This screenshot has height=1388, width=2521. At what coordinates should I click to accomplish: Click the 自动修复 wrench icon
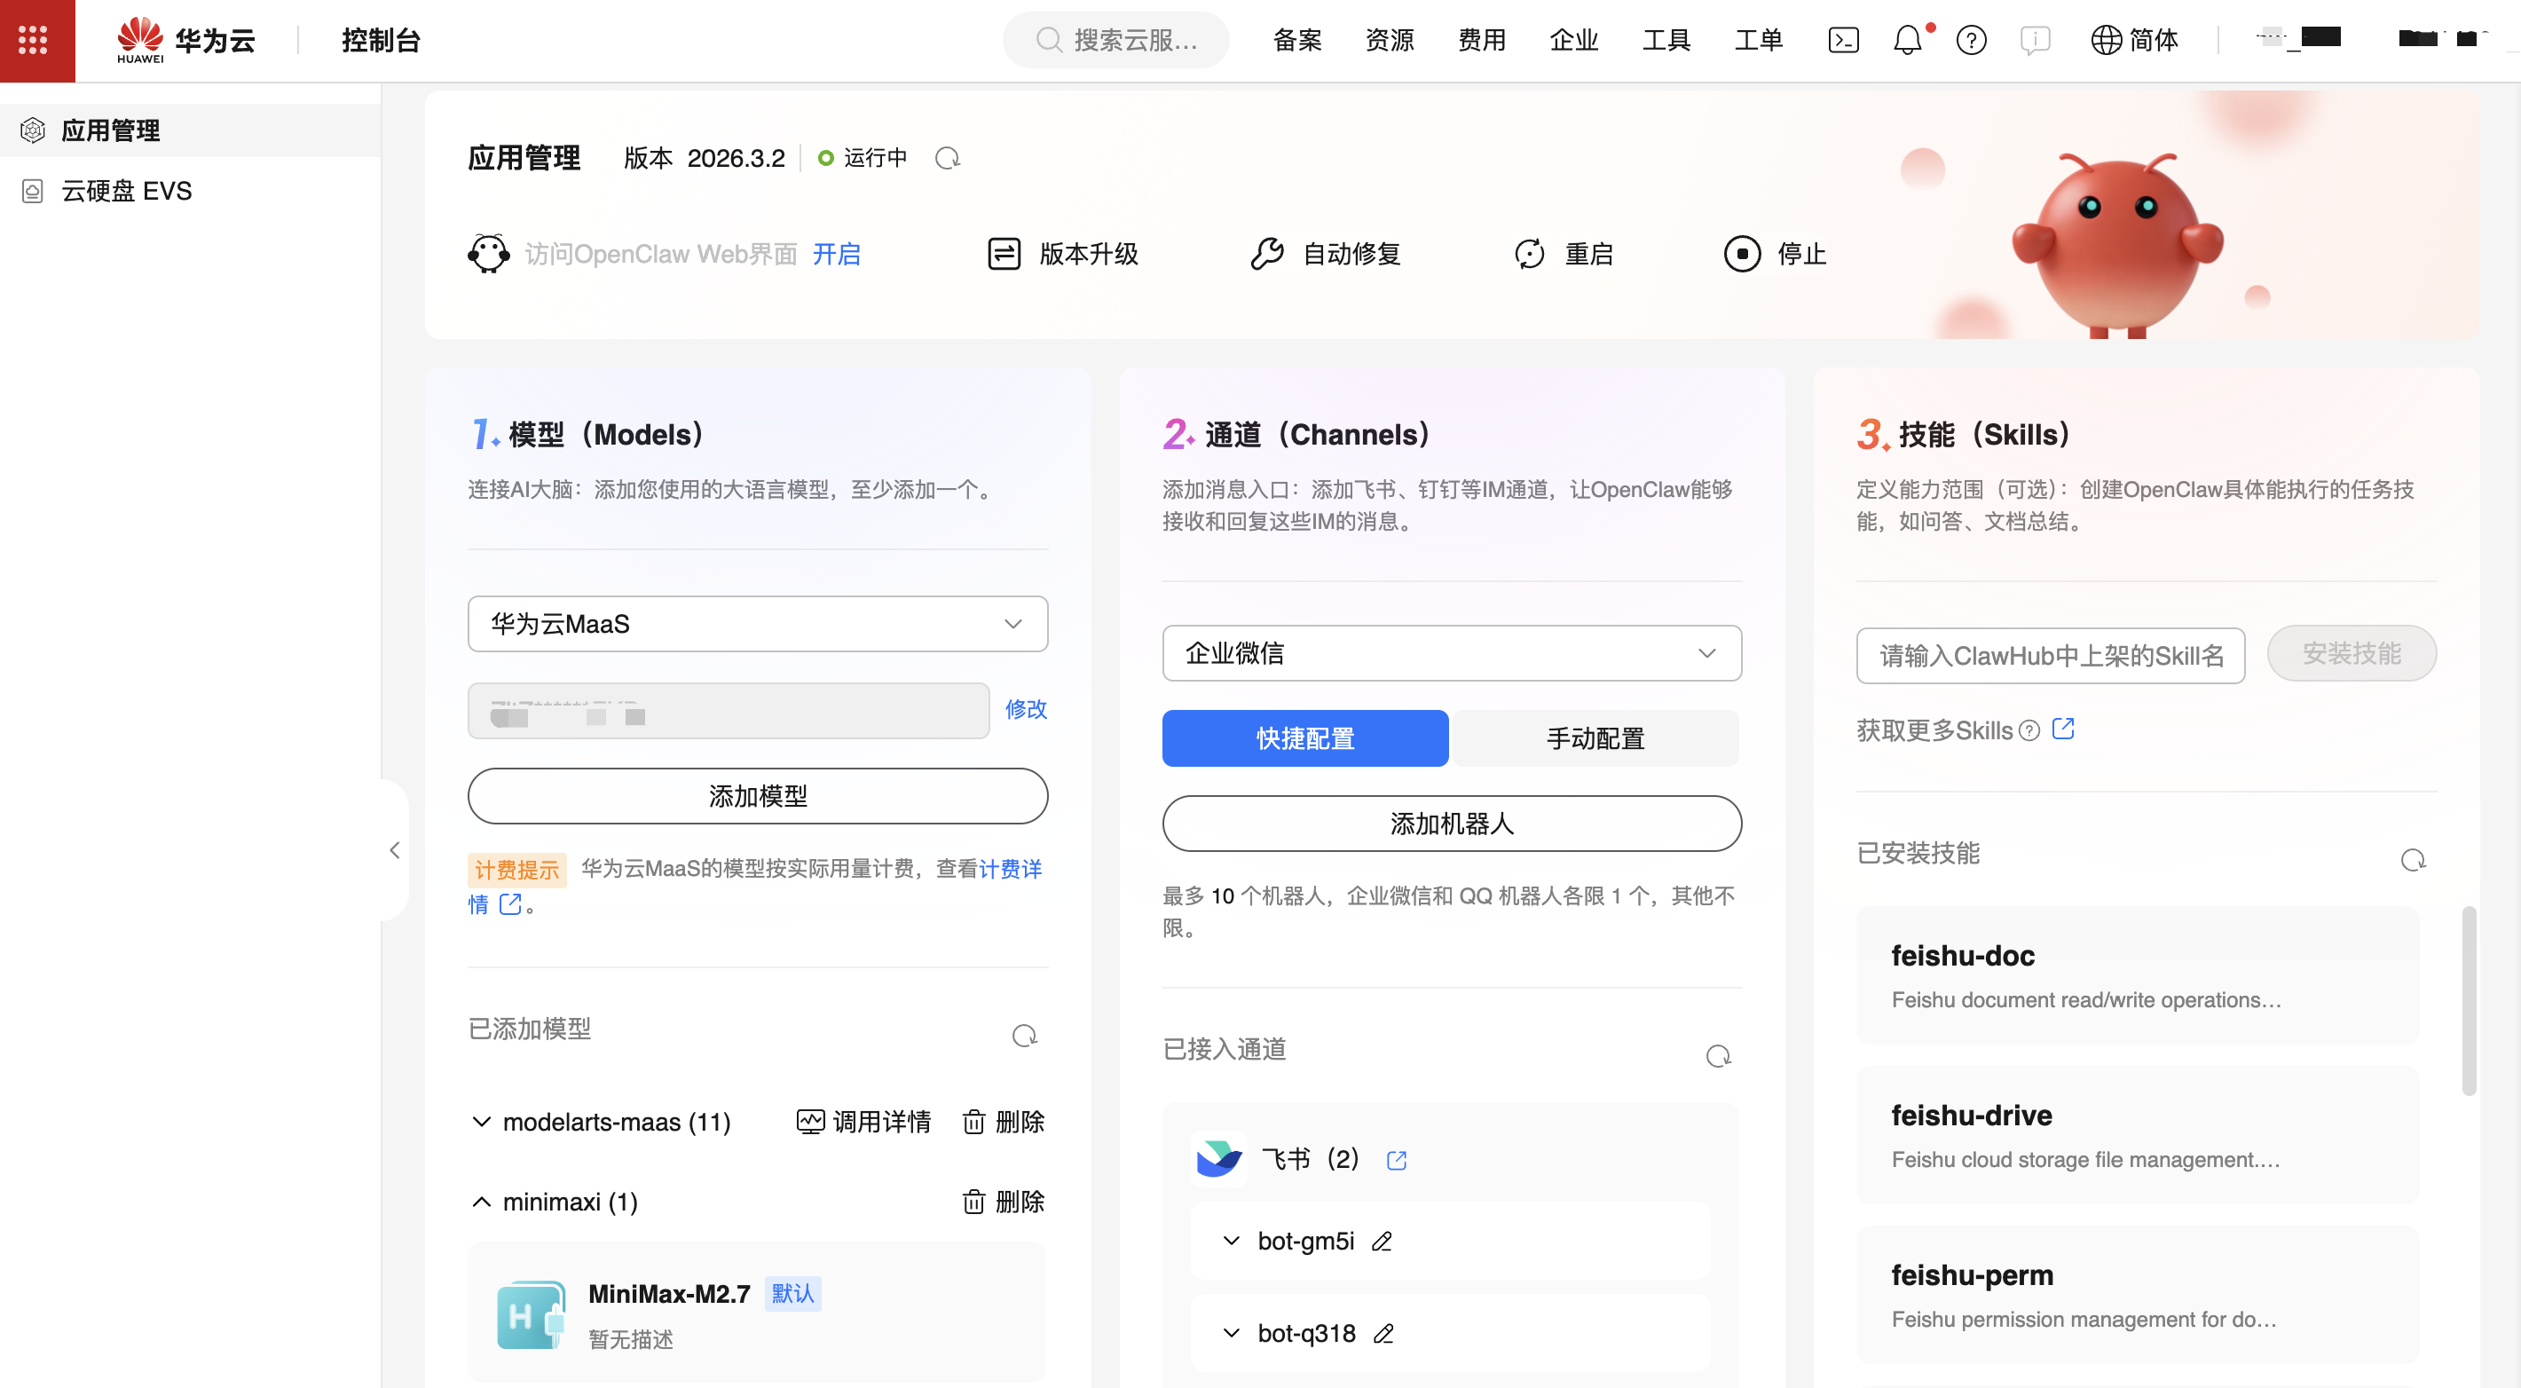[x=1266, y=254]
